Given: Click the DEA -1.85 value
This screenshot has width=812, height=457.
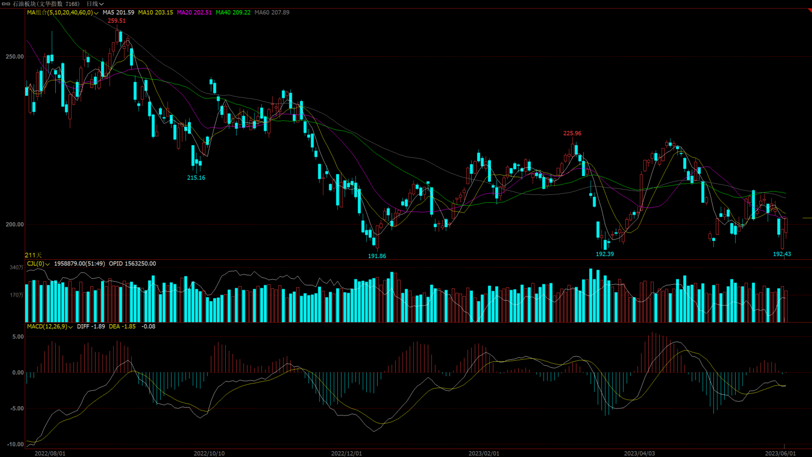Looking at the screenshot, I should pos(122,327).
